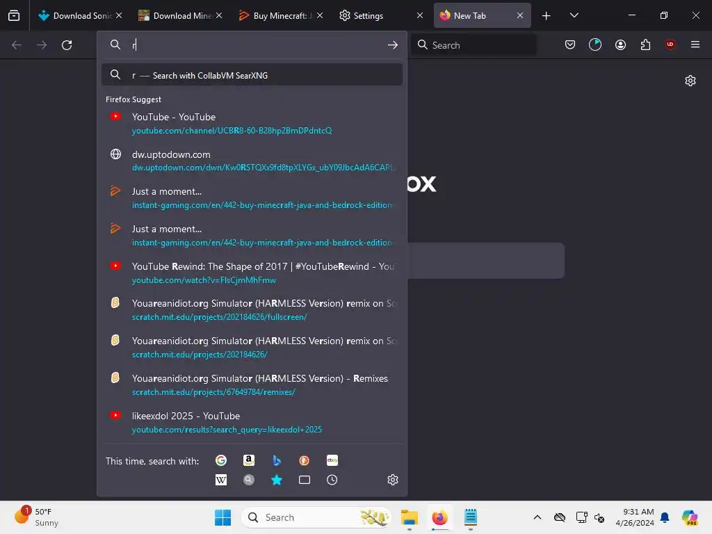Reload the current page
This screenshot has width=712, height=534.
[x=67, y=45]
